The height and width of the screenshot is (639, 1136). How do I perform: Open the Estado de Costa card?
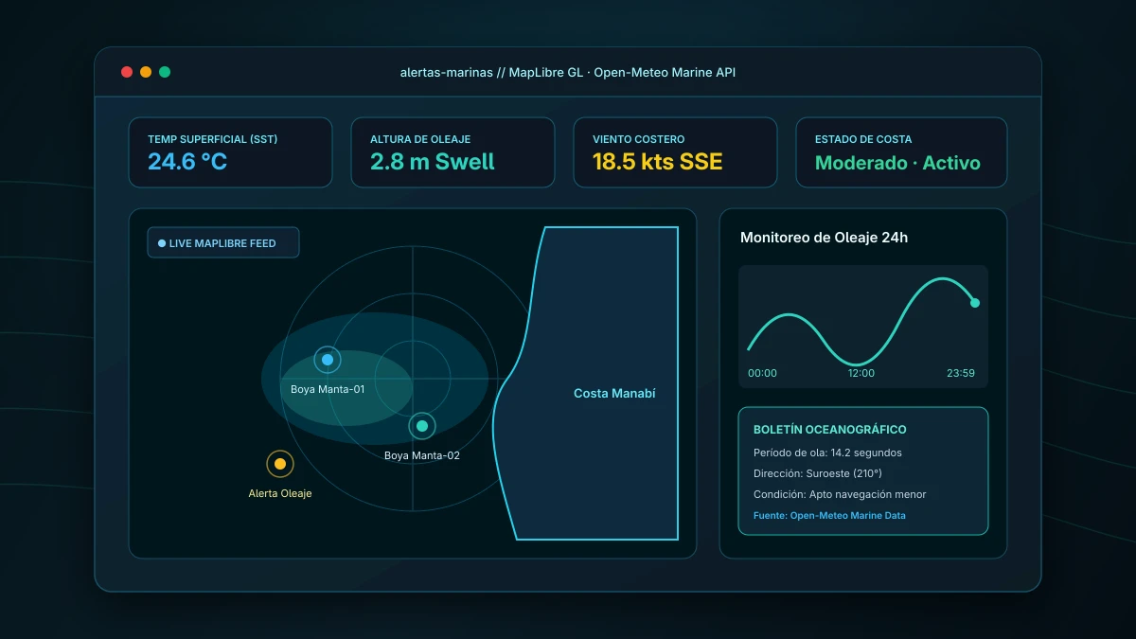[x=901, y=152]
